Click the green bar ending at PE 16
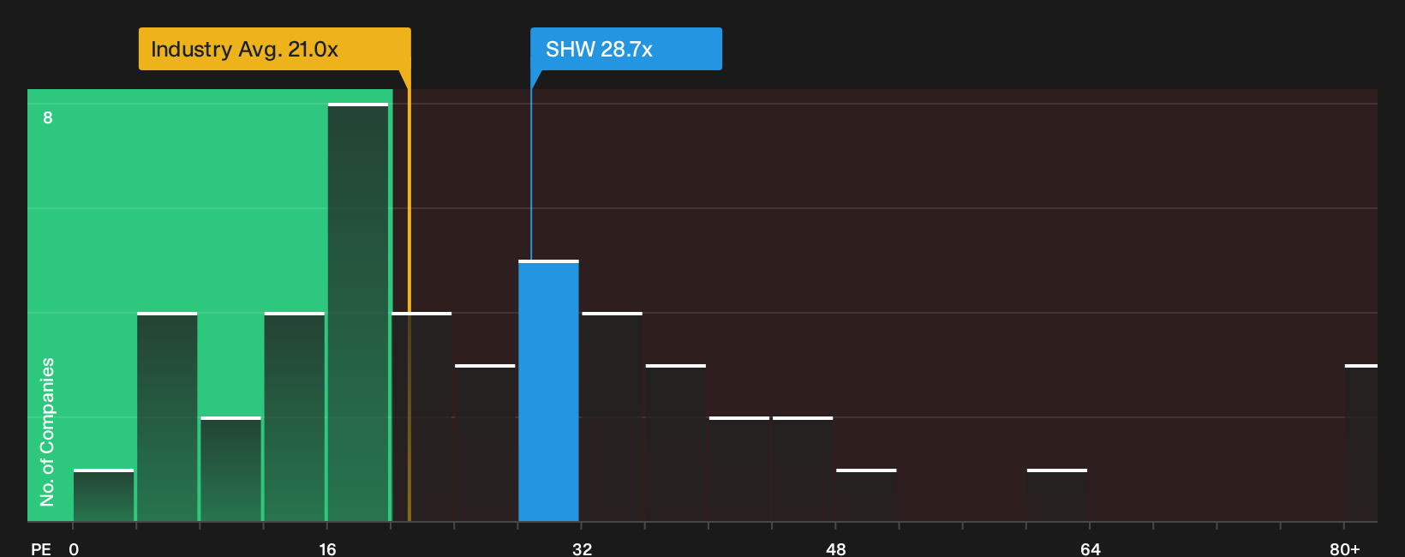This screenshot has height=557, width=1405. click(x=295, y=417)
